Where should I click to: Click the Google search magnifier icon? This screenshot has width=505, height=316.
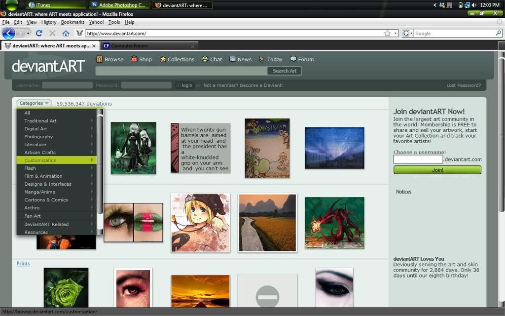[x=498, y=33]
